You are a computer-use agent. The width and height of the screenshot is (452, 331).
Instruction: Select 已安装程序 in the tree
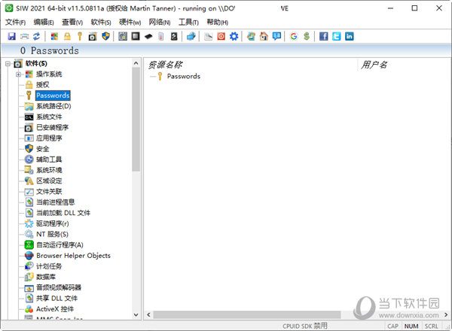pos(52,127)
